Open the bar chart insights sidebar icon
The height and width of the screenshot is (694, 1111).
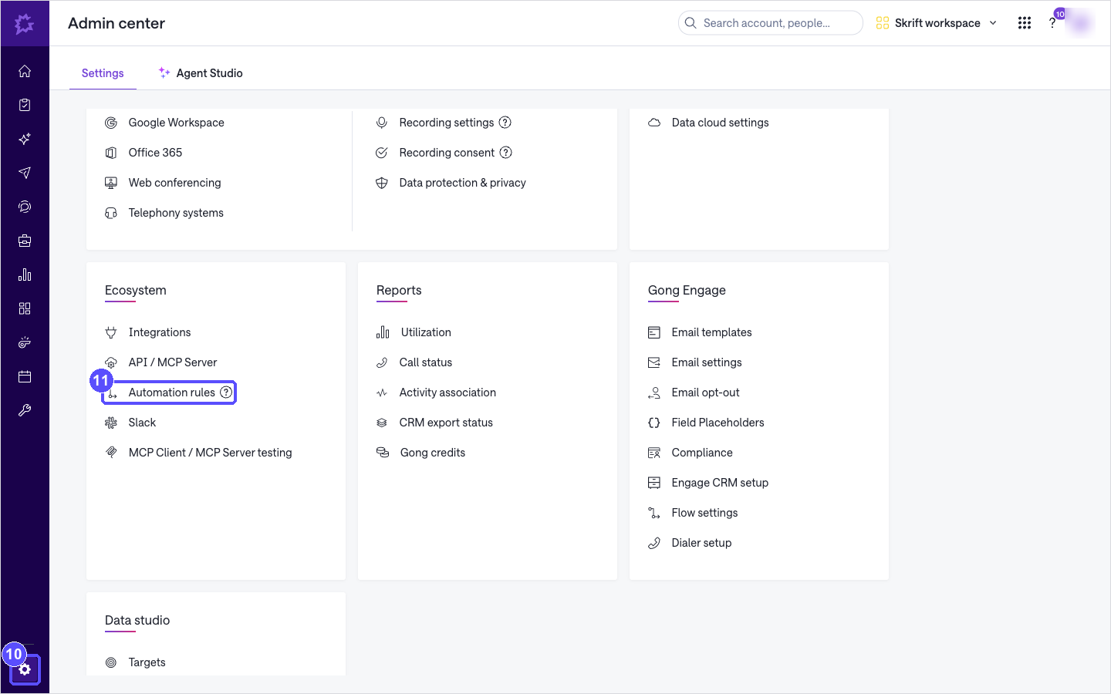click(25, 275)
